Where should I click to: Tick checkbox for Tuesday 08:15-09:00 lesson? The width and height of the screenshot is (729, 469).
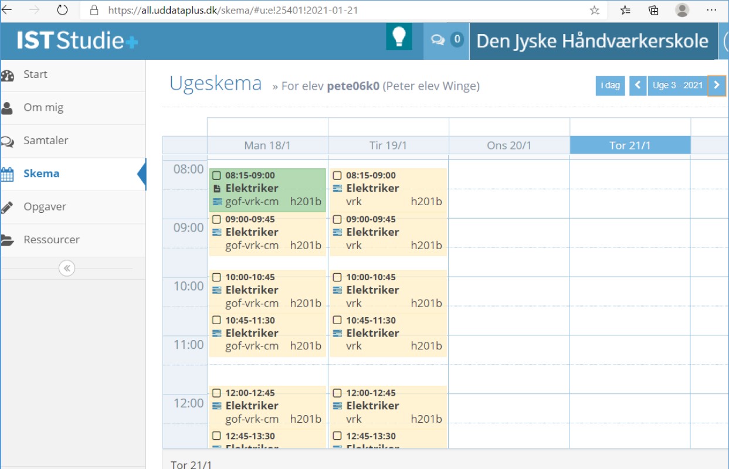coord(337,175)
